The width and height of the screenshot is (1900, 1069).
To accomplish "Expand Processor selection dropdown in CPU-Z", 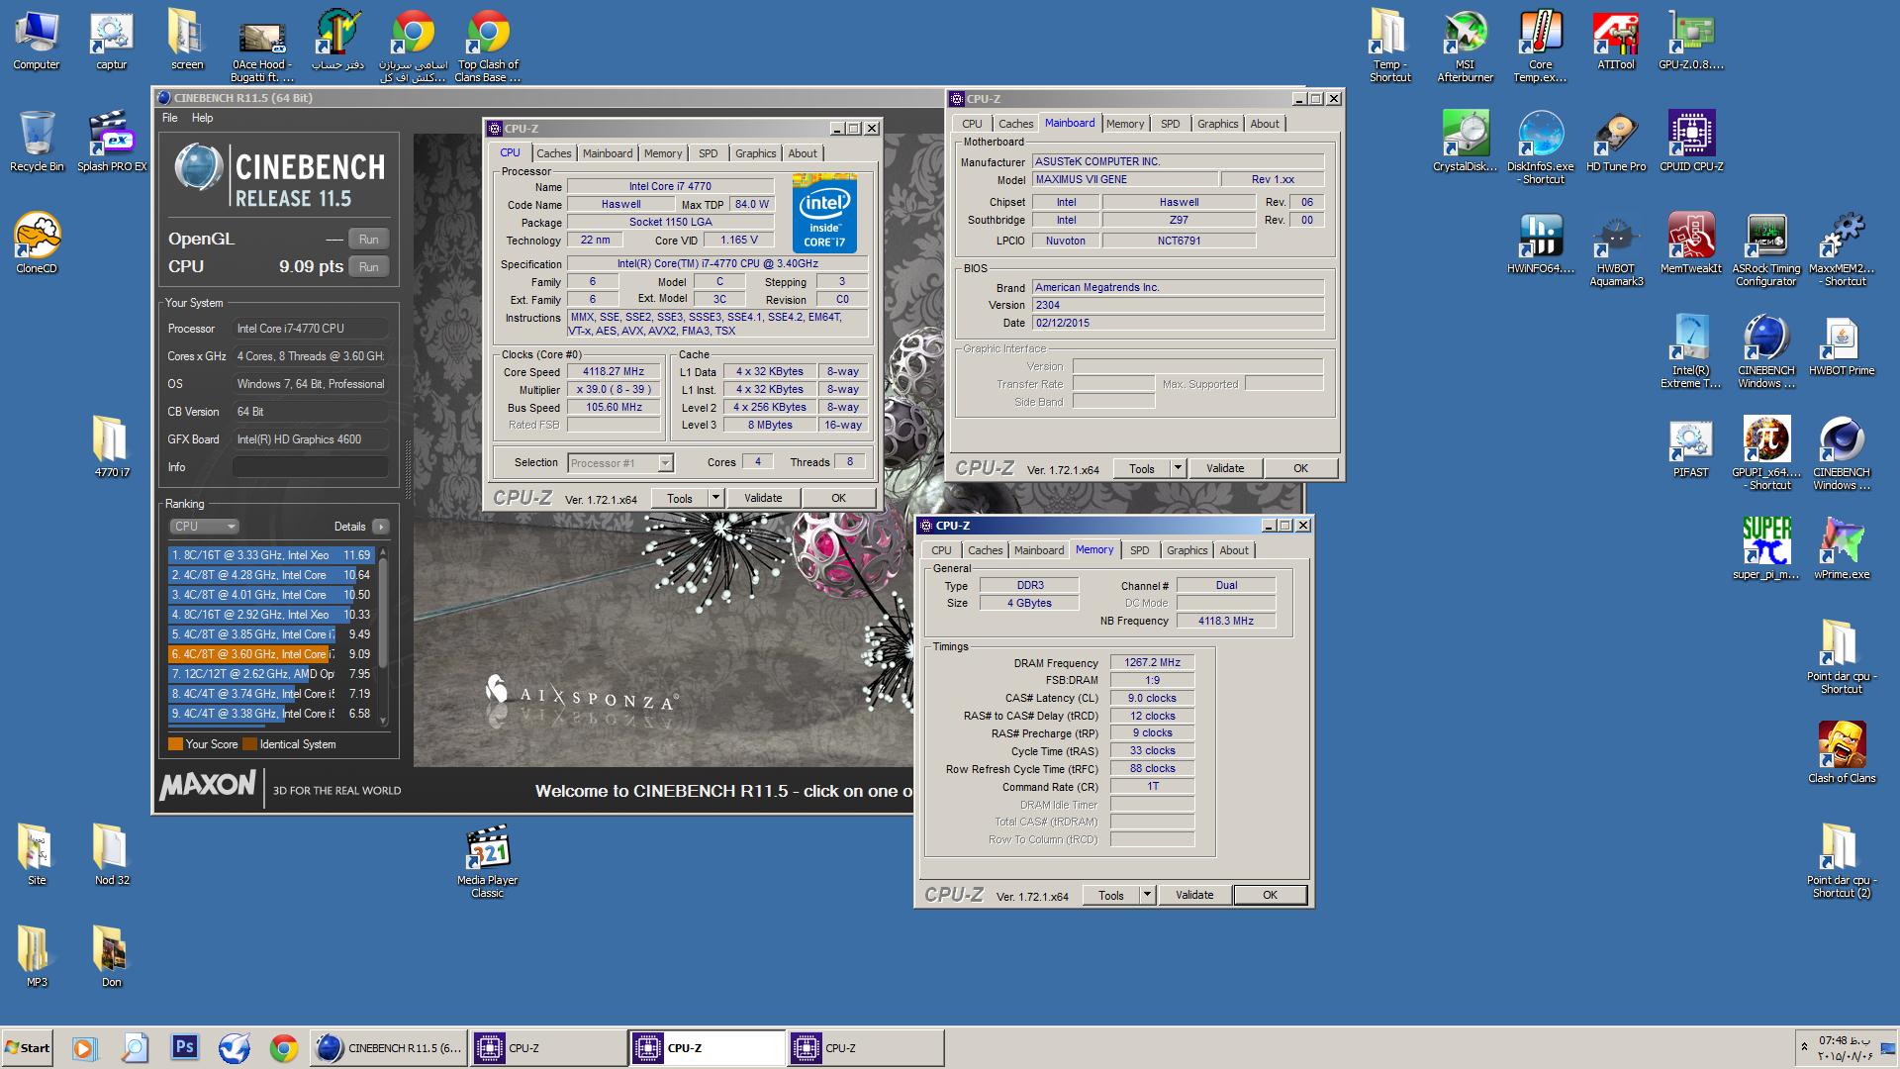I will click(665, 463).
